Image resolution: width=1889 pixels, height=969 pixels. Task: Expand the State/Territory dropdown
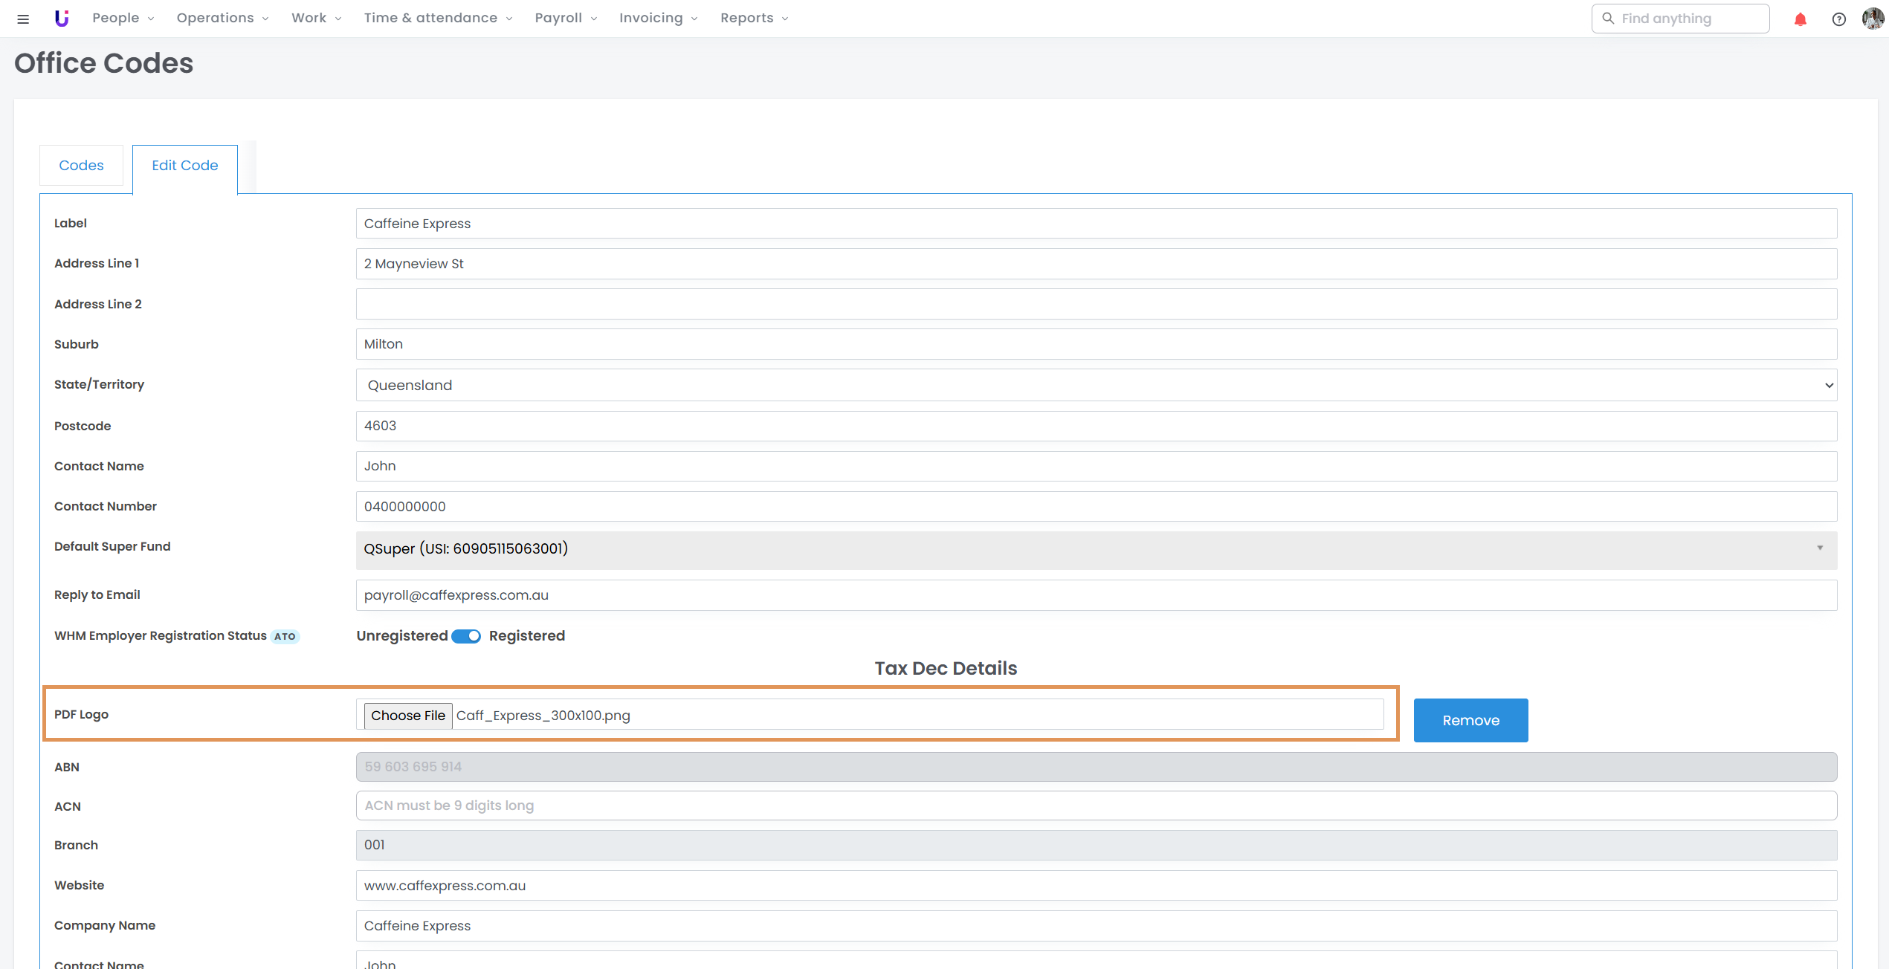tap(1096, 385)
